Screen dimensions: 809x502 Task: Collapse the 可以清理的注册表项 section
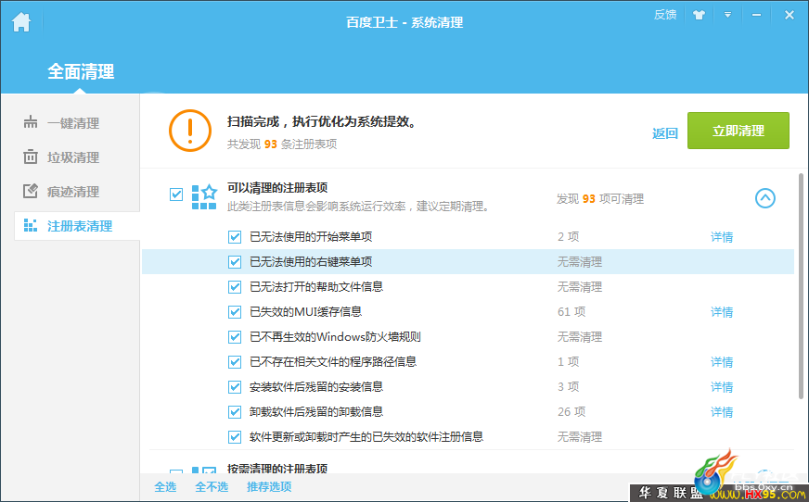[765, 198]
